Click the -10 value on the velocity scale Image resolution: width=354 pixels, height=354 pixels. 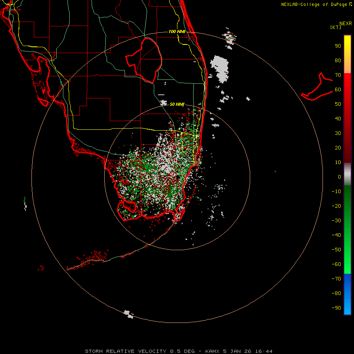[336, 192]
